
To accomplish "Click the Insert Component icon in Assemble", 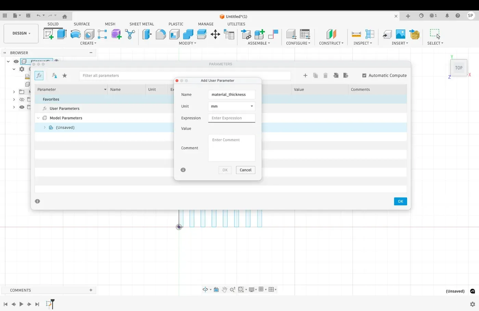I will 246,34.
